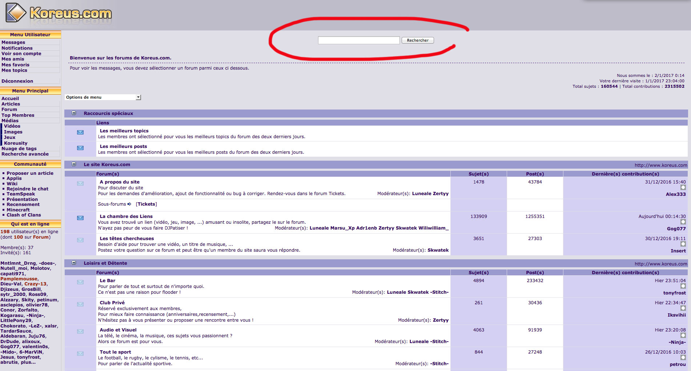Screen dimensions: 691x371
Task: Open last post icon above Gog077
Action: click(683, 222)
